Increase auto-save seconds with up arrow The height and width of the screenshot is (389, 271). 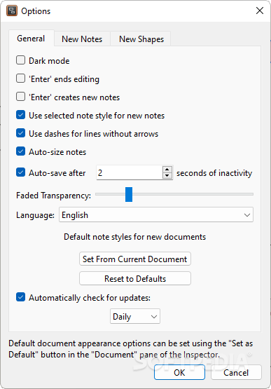point(167,170)
